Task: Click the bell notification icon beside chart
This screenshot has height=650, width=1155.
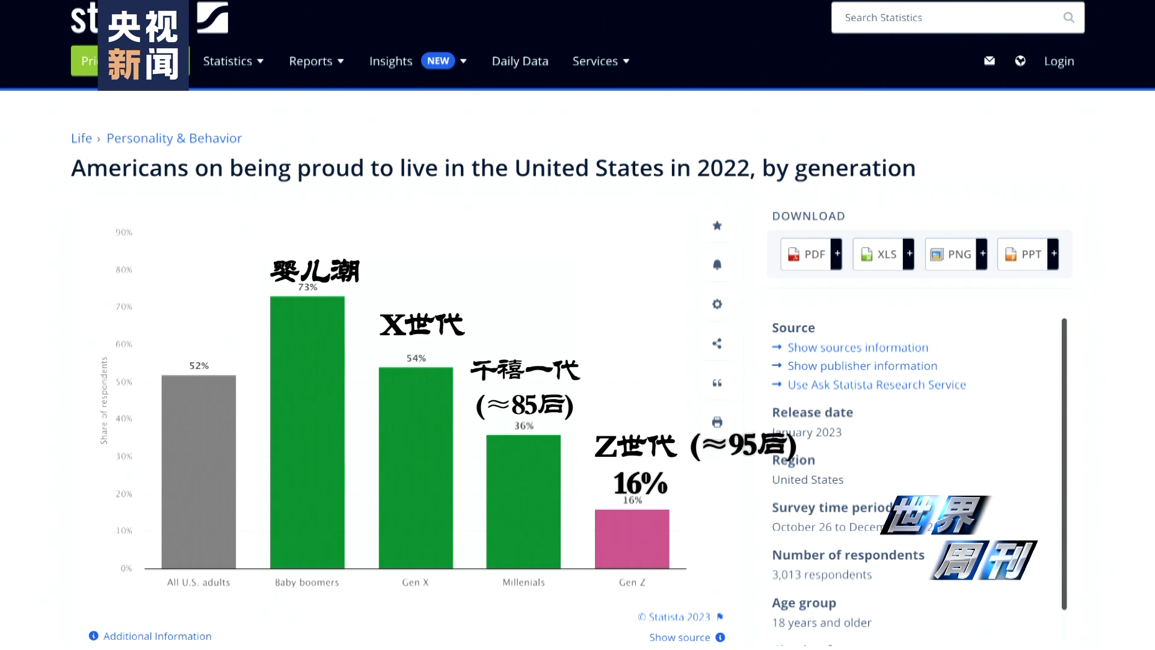Action: 717,265
